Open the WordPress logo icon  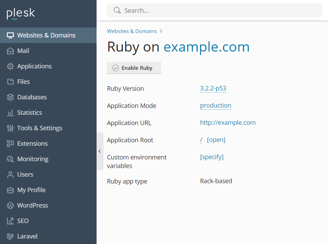tap(10, 206)
